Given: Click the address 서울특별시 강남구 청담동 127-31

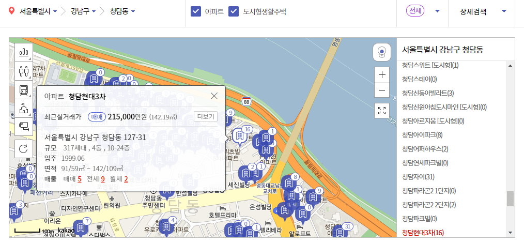Looking at the screenshot, I should [95, 138].
